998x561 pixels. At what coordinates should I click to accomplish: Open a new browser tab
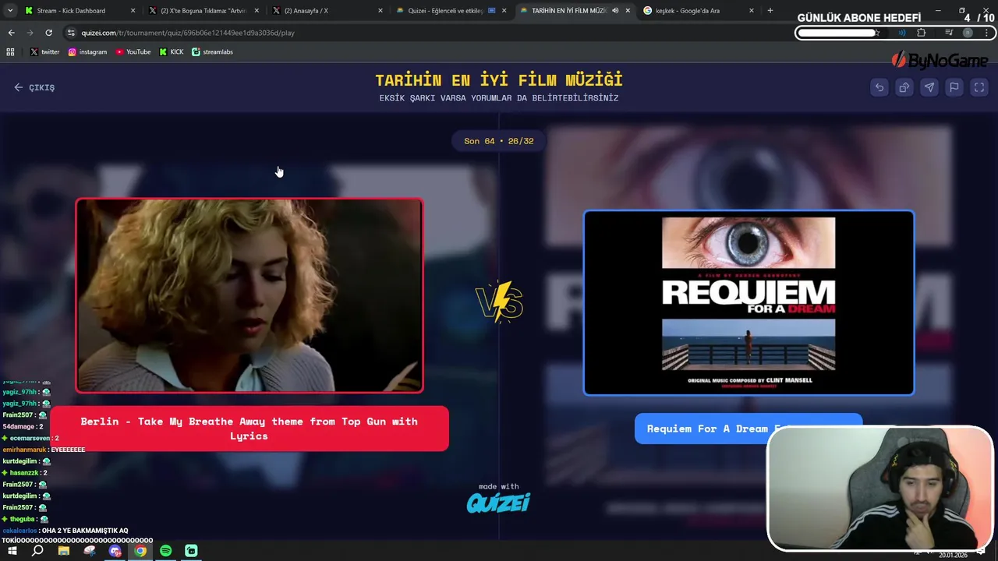tap(770, 11)
